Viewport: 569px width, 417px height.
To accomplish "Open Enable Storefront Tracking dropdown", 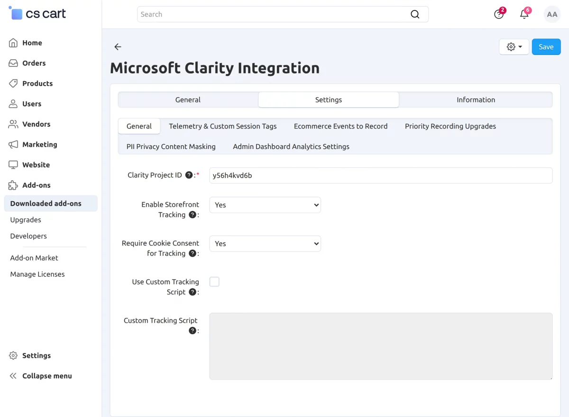I will click(265, 205).
